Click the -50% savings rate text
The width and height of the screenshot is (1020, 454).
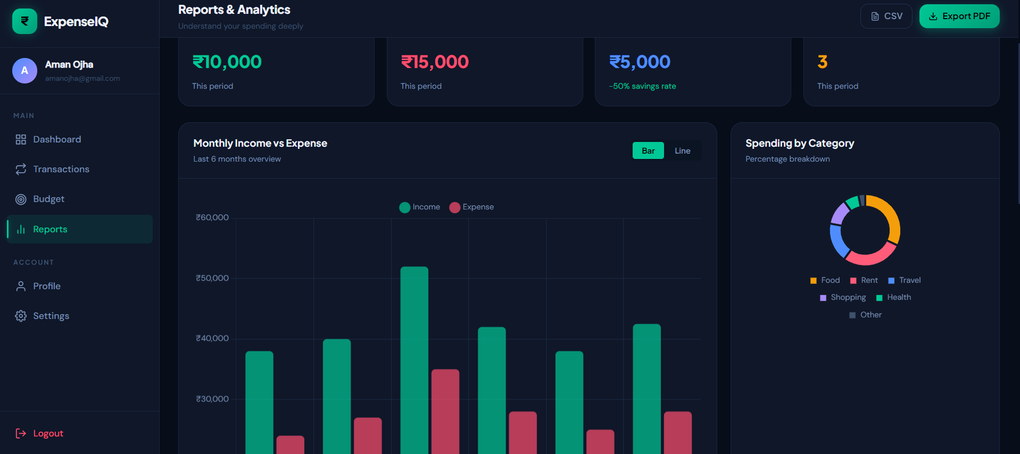click(x=642, y=86)
